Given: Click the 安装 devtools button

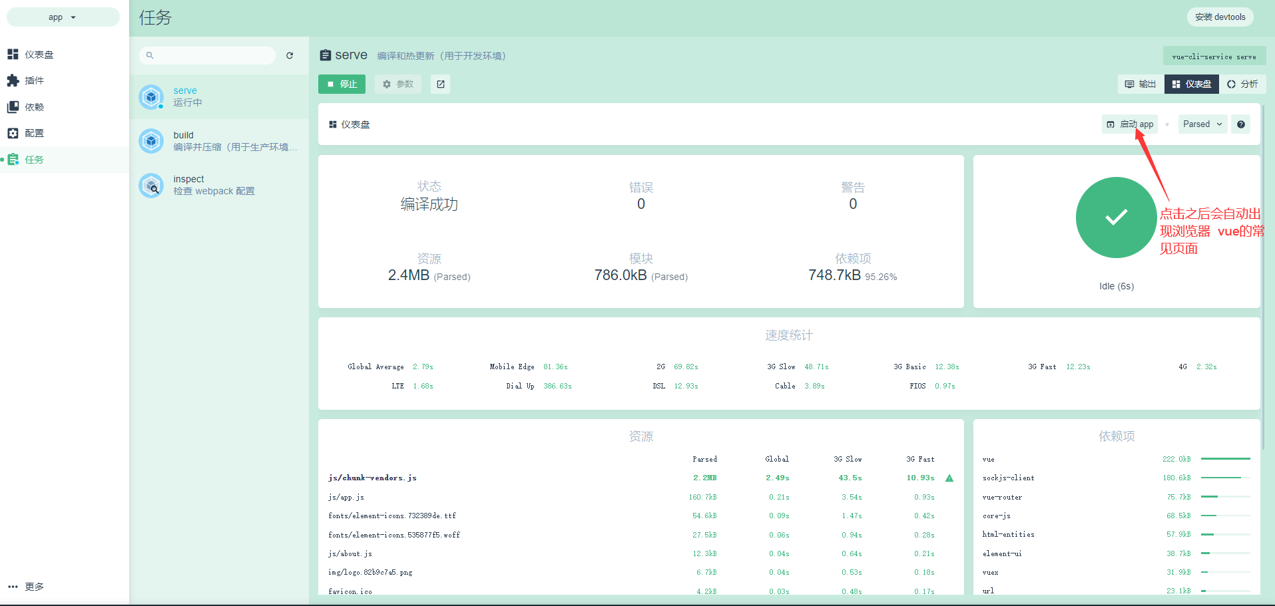Looking at the screenshot, I should 1220,17.
